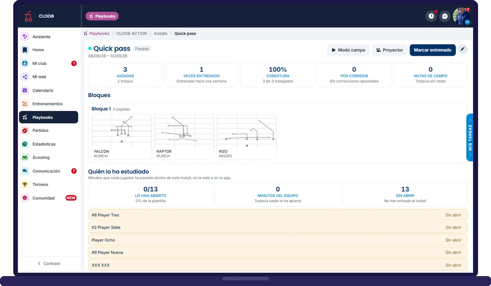Open the Asistente sparkle icon
This screenshot has width=491, height=286.
pos(25,37)
